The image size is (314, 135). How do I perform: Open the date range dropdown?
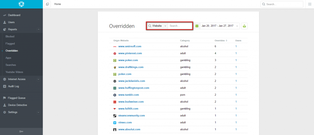220,26
